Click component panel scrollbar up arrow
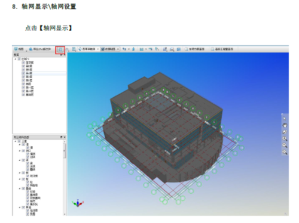This screenshot has height=223, width=299. pyautogui.click(x=65, y=141)
